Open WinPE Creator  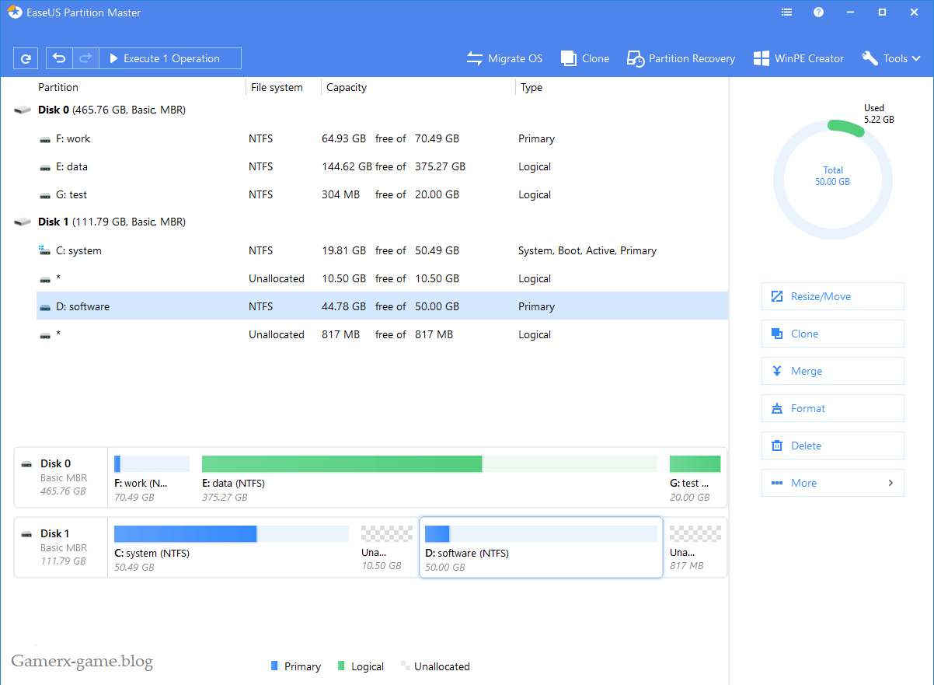pos(798,58)
